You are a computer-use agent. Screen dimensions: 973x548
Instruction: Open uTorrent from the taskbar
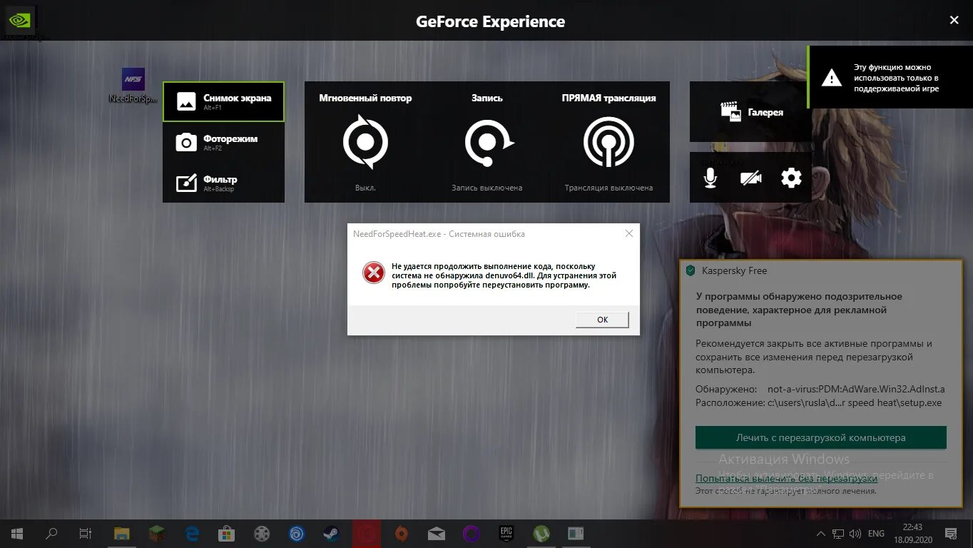(x=541, y=534)
